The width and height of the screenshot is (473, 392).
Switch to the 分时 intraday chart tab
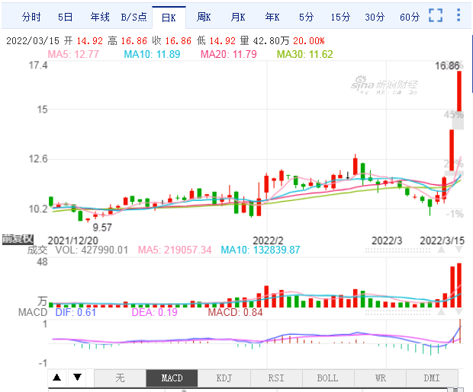tap(31, 17)
